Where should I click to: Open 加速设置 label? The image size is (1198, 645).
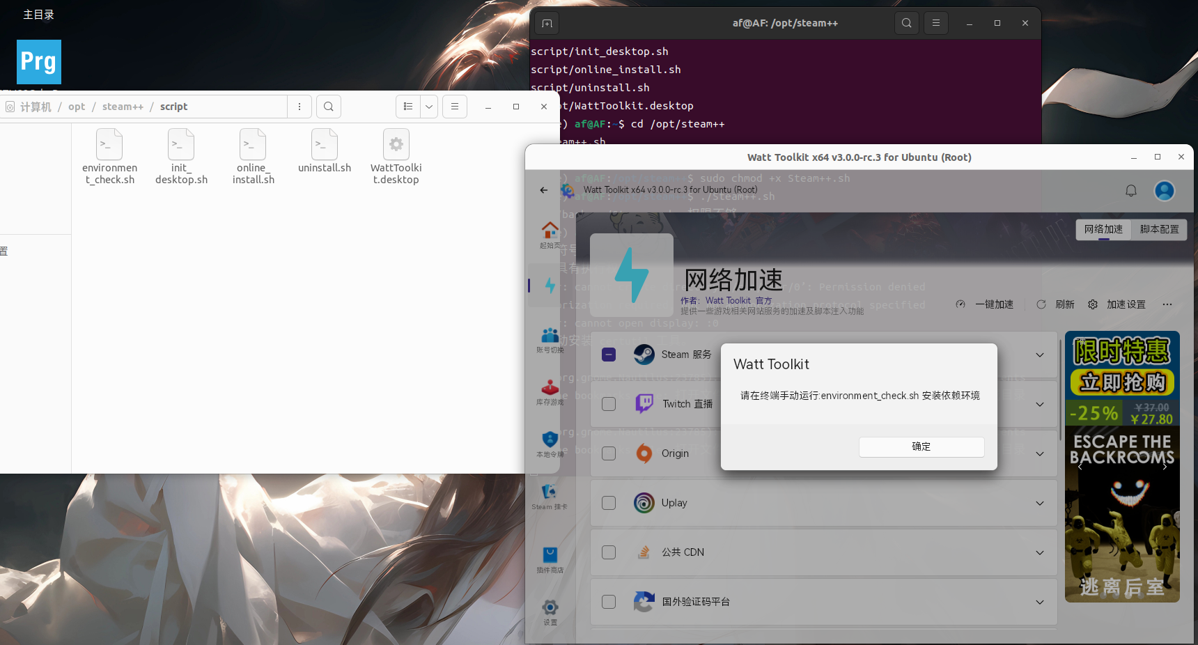(1126, 304)
